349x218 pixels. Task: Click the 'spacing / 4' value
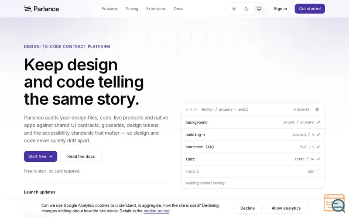303,135
